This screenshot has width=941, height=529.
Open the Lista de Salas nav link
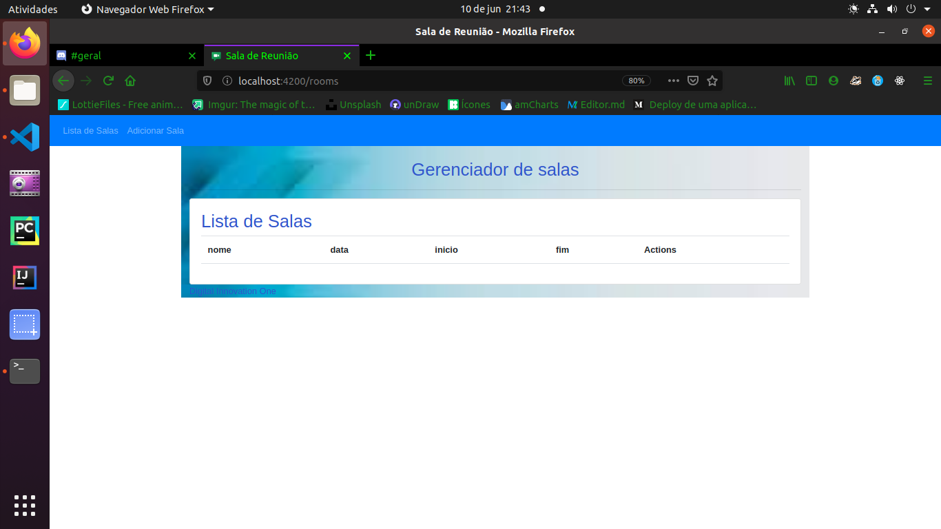click(90, 131)
